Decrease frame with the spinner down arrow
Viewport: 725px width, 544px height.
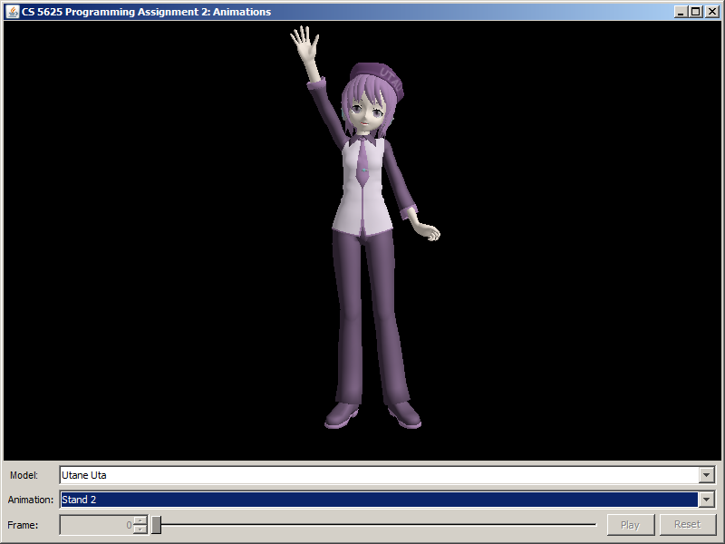pos(140,529)
